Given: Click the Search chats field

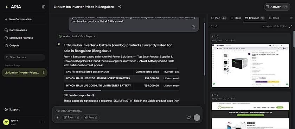Looking at the screenshot, I should (25, 57).
